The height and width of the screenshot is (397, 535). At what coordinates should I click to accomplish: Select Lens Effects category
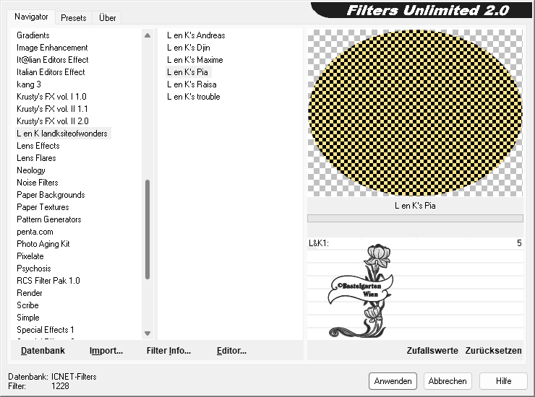[x=38, y=146]
